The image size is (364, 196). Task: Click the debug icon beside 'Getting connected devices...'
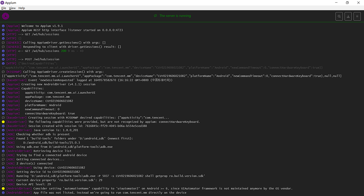pos(3,159)
